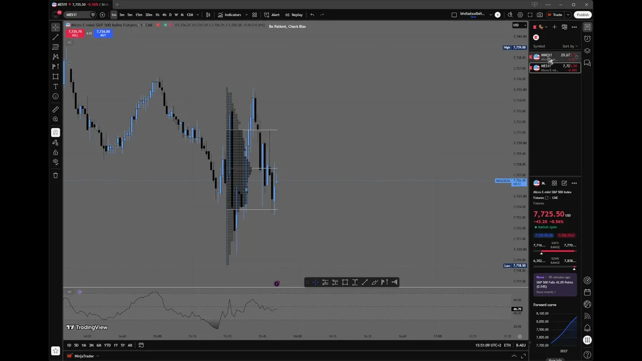Toggle lock all drawings
Viewport: 642px width, 361px height.
pyautogui.click(x=56, y=152)
